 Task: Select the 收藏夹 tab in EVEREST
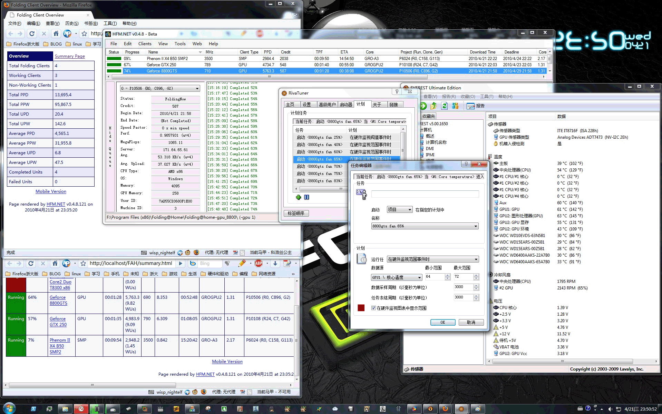pos(428,116)
